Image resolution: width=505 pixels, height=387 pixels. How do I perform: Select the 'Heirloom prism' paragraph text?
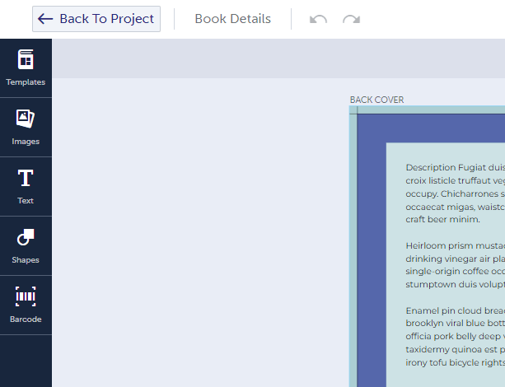click(455, 265)
